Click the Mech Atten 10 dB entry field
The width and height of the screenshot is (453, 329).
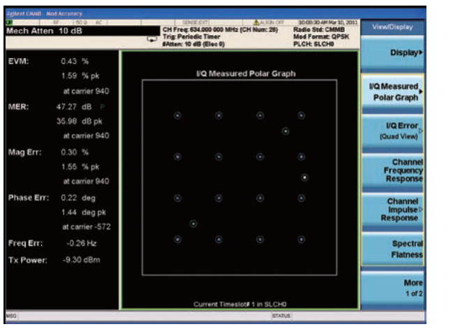(x=82, y=31)
